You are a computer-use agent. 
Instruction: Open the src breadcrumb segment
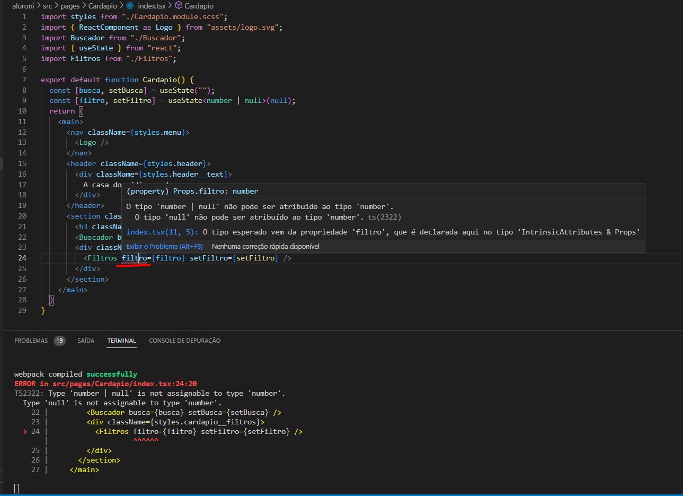point(47,6)
